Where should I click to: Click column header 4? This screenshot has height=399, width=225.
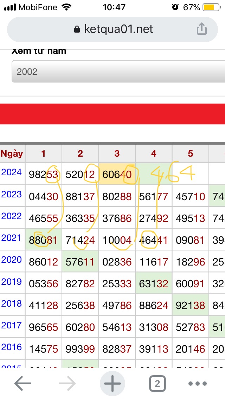coord(154,154)
